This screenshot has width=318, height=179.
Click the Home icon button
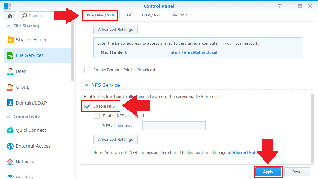(x=10, y=16)
